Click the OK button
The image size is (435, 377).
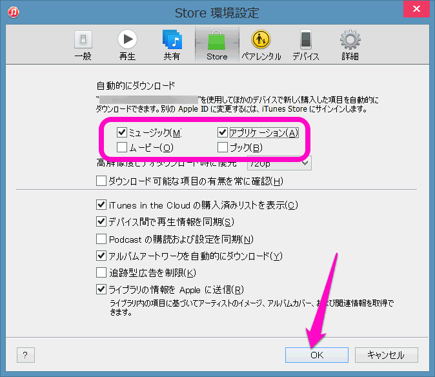[x=317, y=355]
